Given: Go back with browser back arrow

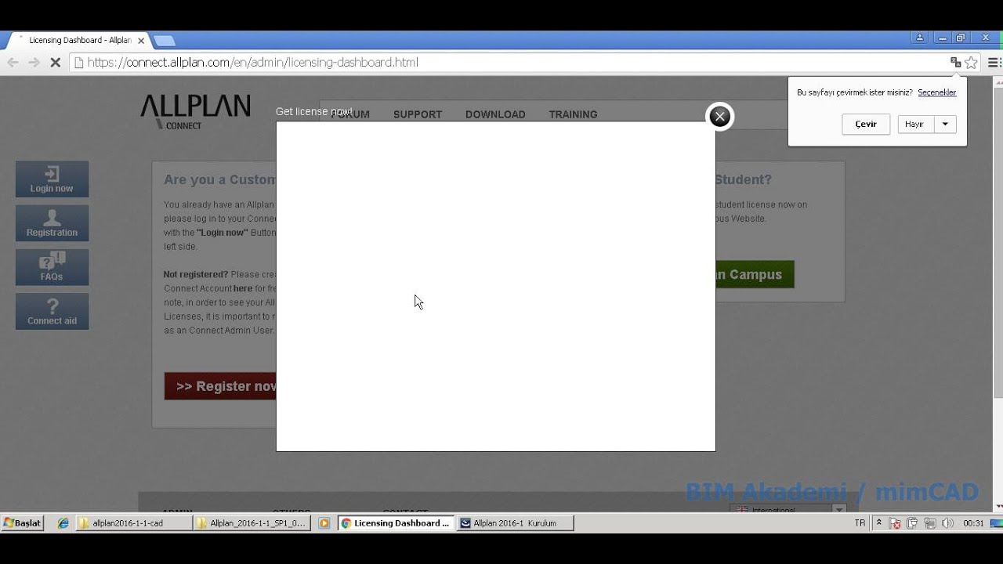Looking at the screenshot, I should point(13,63).
